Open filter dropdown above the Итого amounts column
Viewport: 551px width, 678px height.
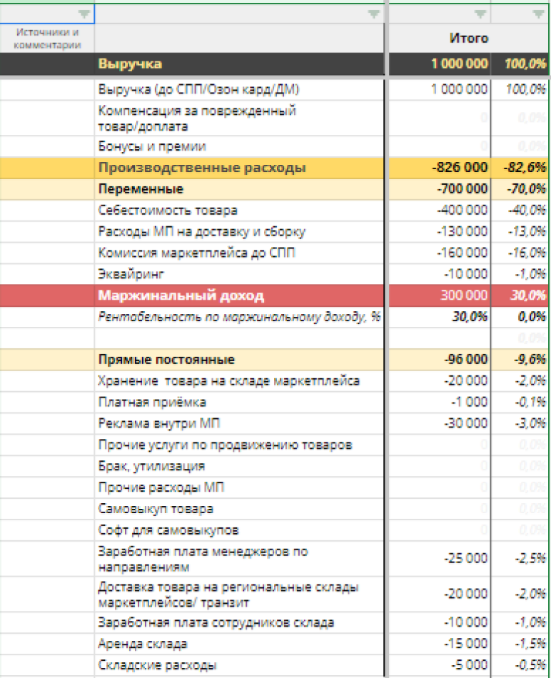pos(480,14)
